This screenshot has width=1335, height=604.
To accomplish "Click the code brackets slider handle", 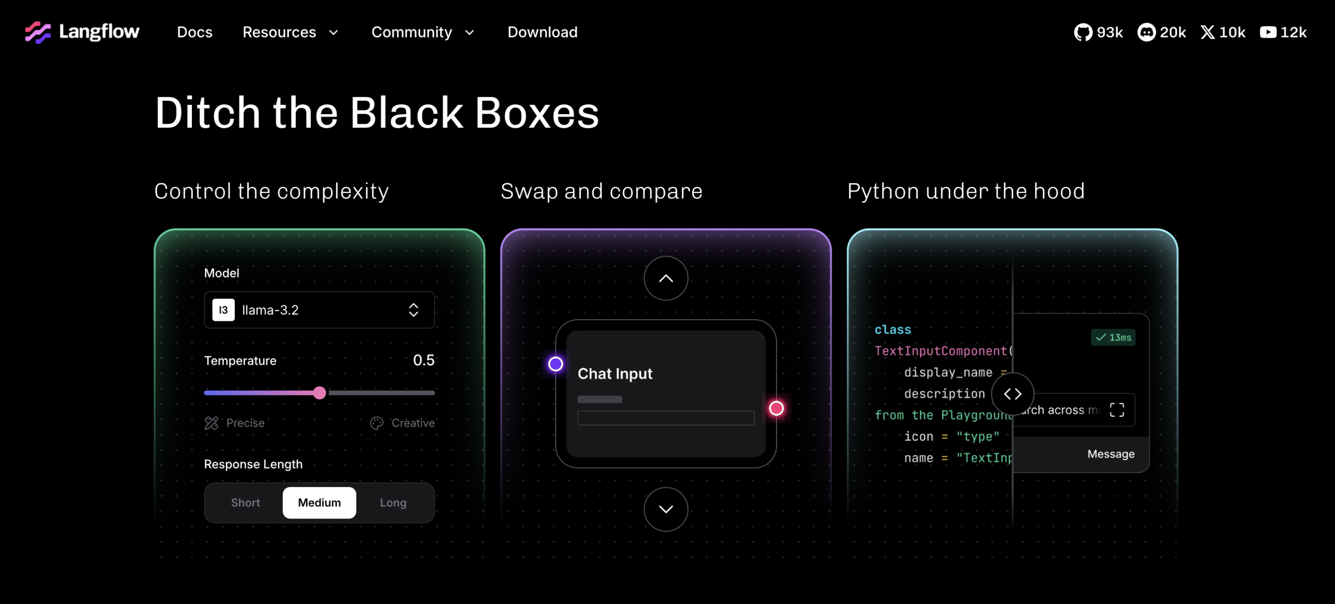I will 1012,394.
